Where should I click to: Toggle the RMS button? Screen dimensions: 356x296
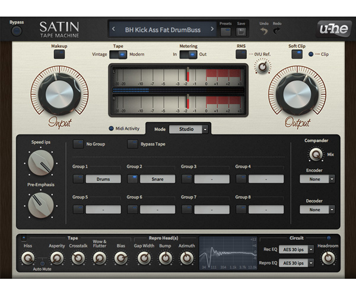pyautogui.click(x=241, y=54)
